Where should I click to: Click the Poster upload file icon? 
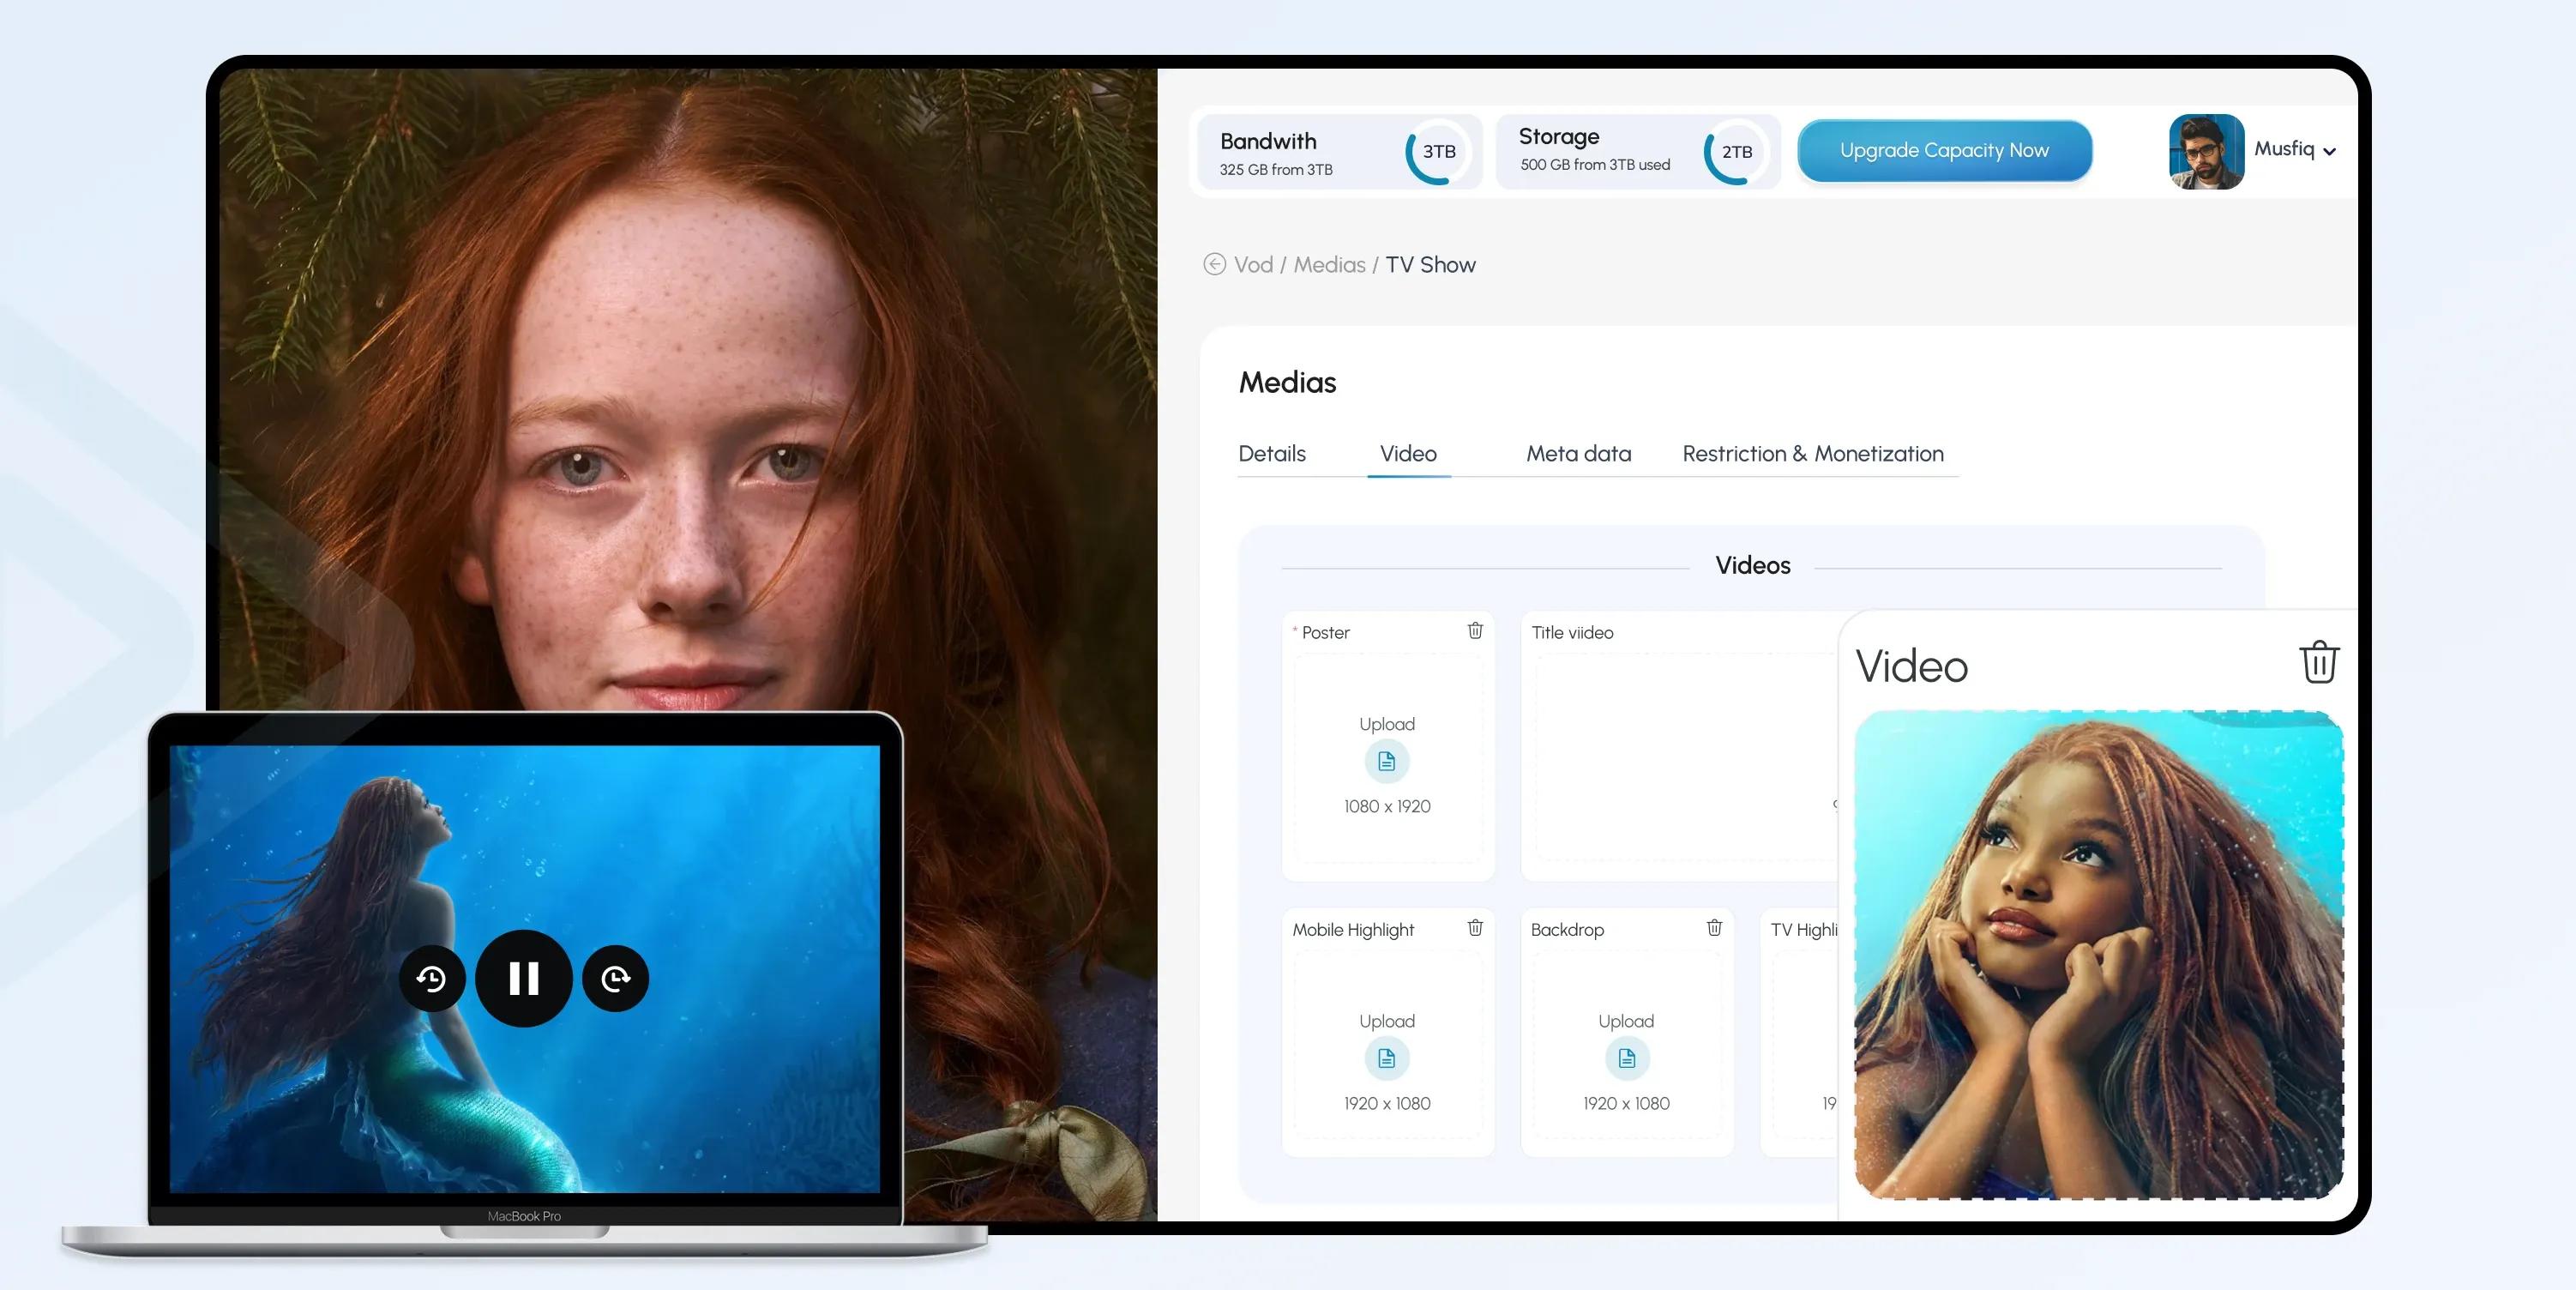1387,761
